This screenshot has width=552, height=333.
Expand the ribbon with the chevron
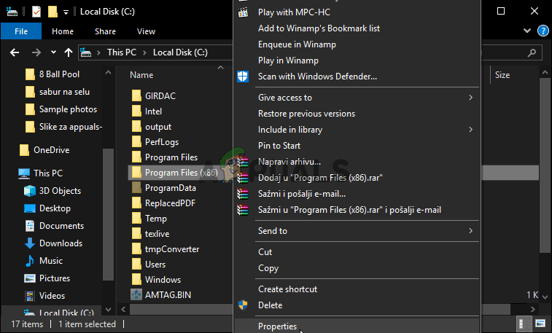point(527,31)
